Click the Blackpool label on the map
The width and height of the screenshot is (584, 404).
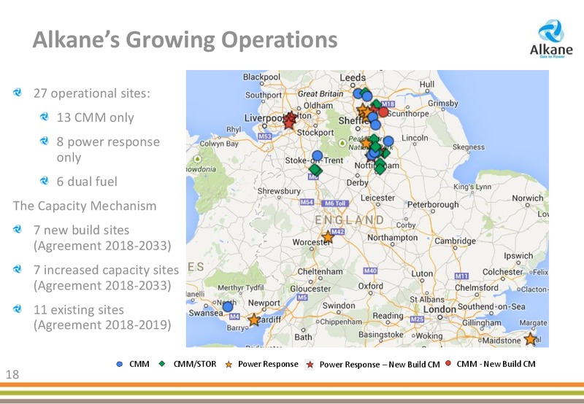(x=261, y=77)
